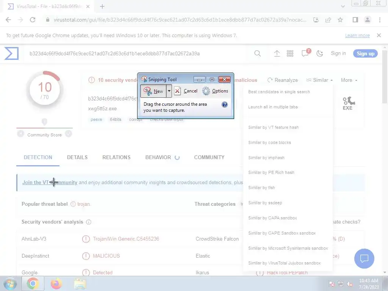Click Reanalyze button

pos(283,80)
